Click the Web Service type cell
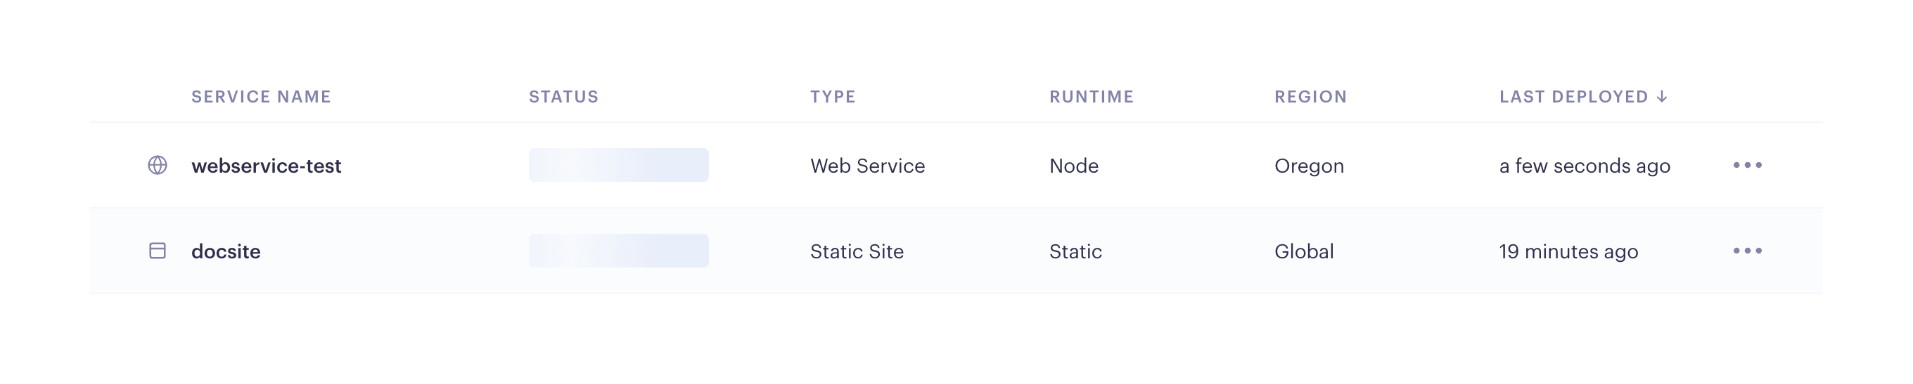 866,166
